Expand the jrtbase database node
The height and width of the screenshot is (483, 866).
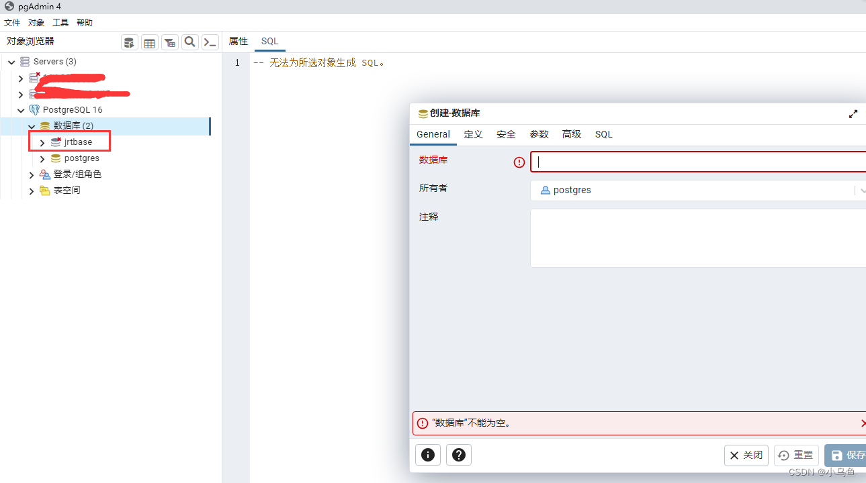click(42, 143)
